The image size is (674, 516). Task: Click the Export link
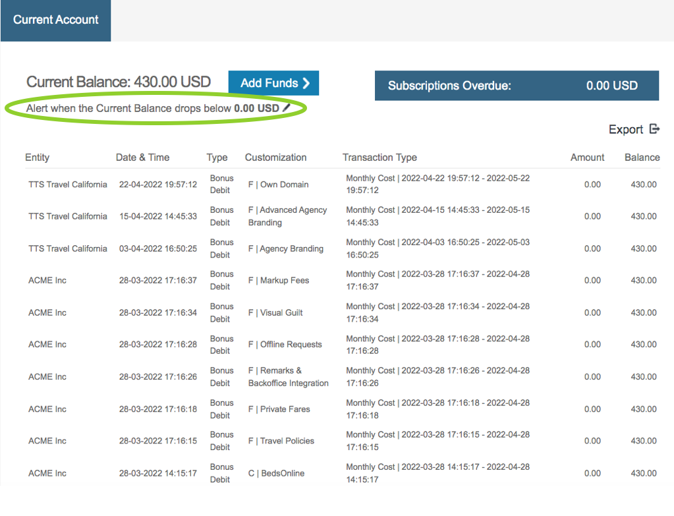(625, 130)
